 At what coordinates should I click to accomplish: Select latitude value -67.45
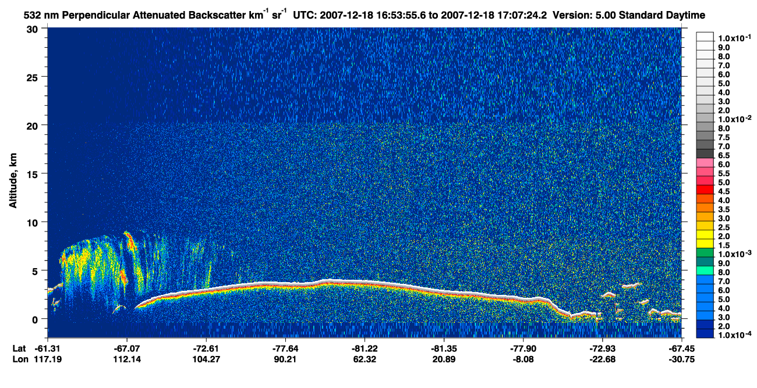tap(681, 348)
